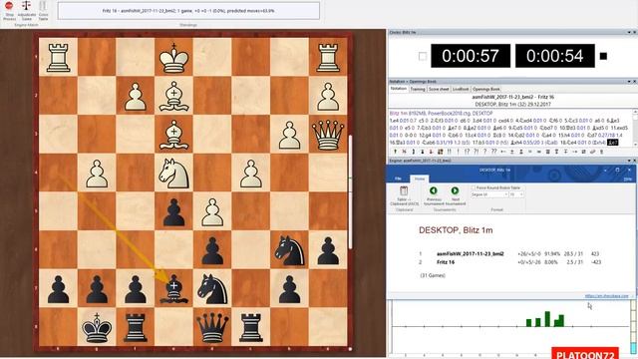Click the white bar slider beside the board

(350, 192)
